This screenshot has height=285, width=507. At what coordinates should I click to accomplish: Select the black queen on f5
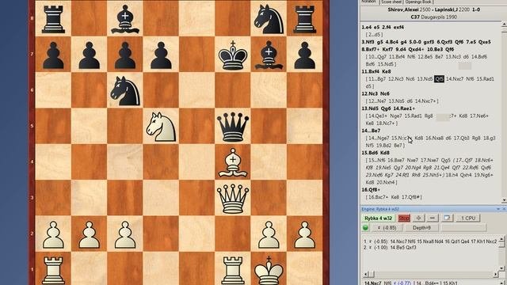(232, 127)
